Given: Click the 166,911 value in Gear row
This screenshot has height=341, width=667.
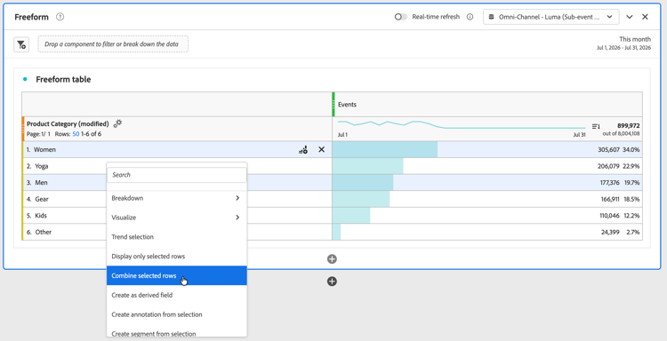Looking at the screenshot, I should click(x=609, y=199).
